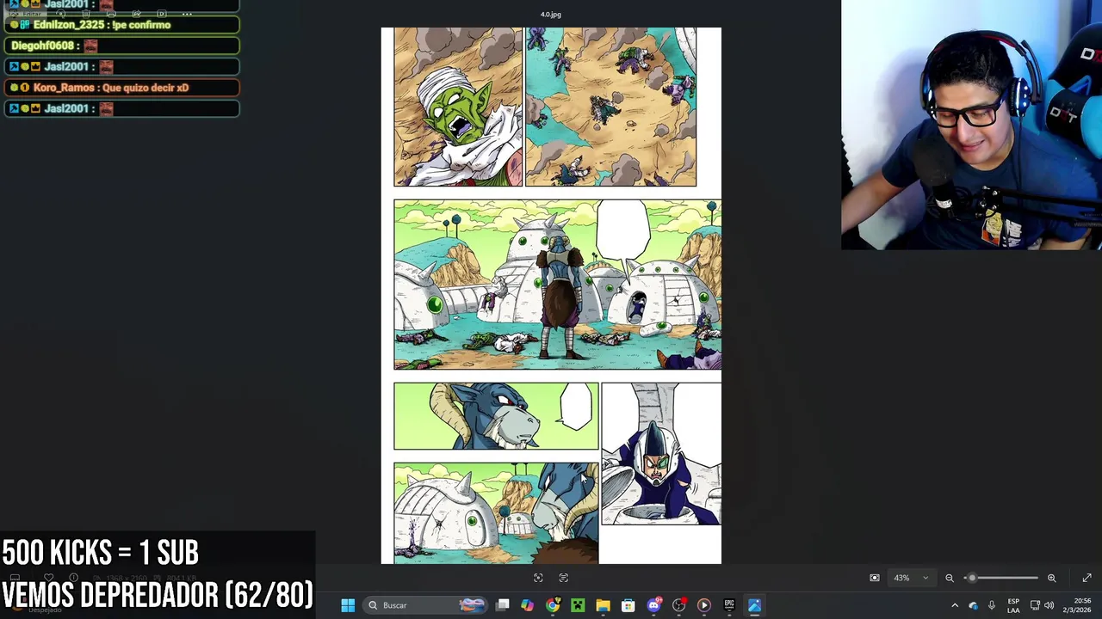Open Task View from the taskbar
Image resolution: width=1102 pixels, height=619 pixels.
[x=502, y=605]
